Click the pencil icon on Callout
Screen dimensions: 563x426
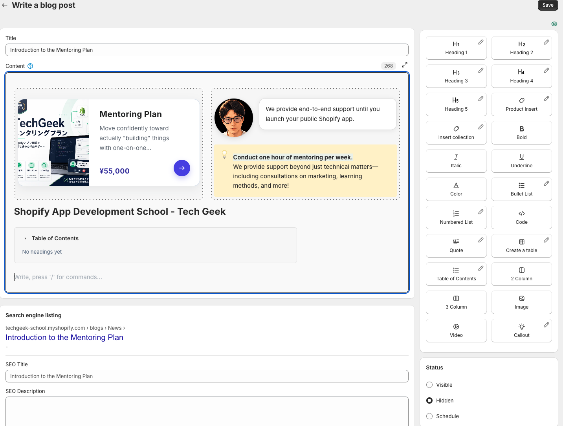pyautogui.click(x=546, y=325)
